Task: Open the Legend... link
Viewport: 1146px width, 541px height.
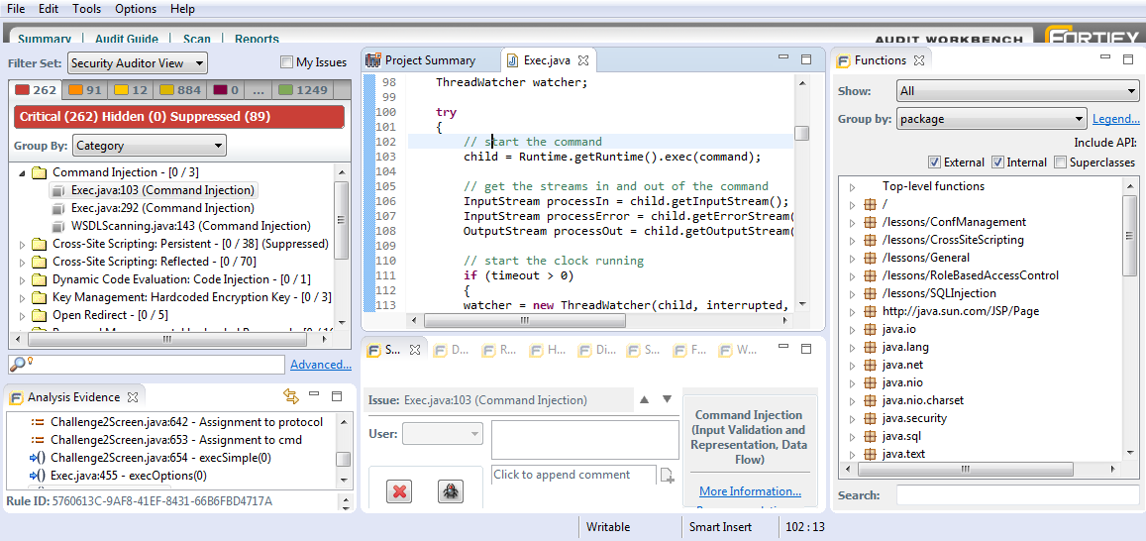Action: click(x=1116, y=119)
